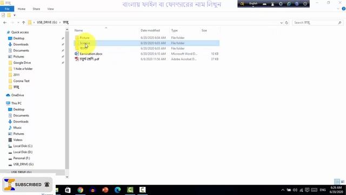Switch to Details view layout
Screen dimensions: 346x195
pyautogui.click(x=337, y=181)
